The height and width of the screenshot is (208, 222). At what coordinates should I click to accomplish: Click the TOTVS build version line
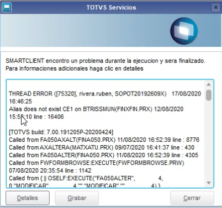(61, 132)
